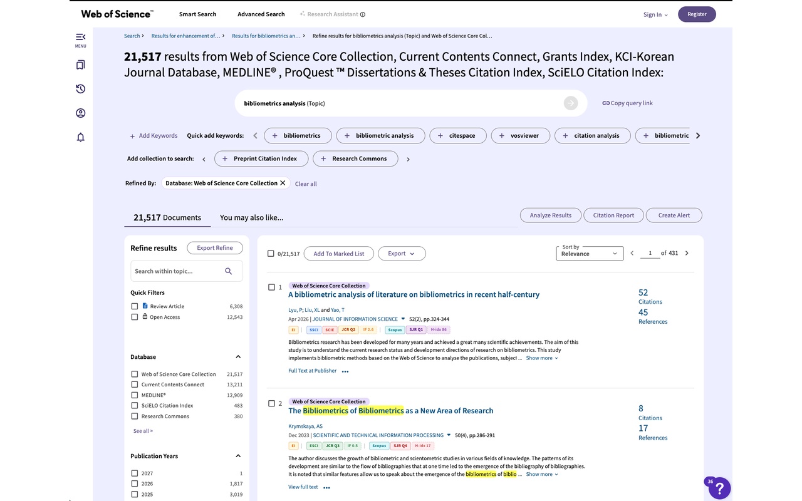Click the page number field
The width and height of the screenshot is (802, 501).
650,253
